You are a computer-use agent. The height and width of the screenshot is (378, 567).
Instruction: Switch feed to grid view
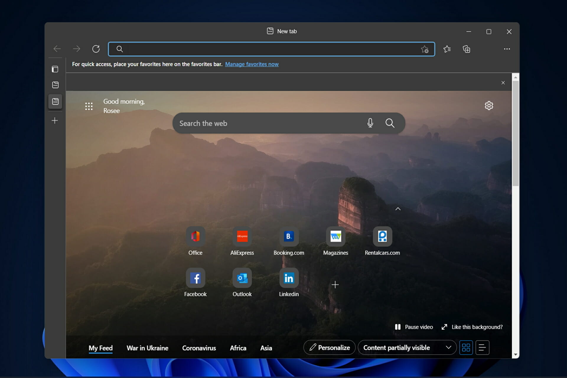click(466, 348)
